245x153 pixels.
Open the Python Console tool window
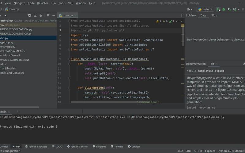(x=77, y=147)
